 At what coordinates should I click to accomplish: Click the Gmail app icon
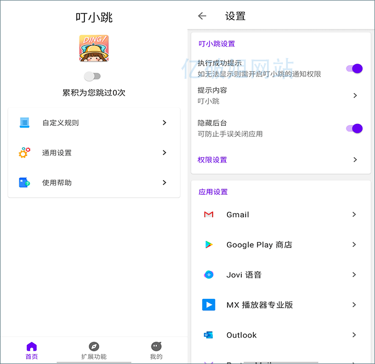pyautogui.click(x=208, y=215)
